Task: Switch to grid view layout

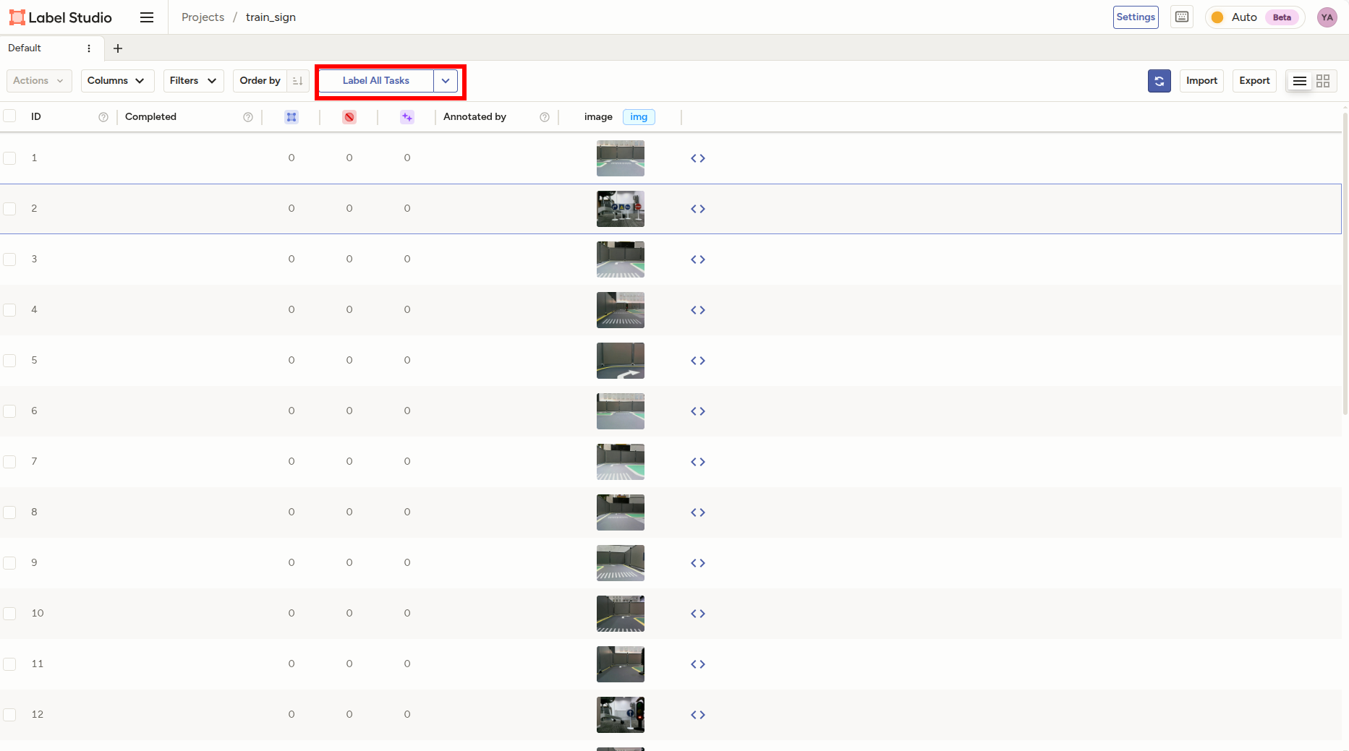Action: pyautogui.click(x=1323, y=81)
